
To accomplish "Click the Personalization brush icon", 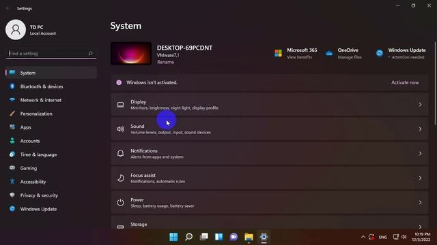I will pyautogui.click(x=12, y=114).
